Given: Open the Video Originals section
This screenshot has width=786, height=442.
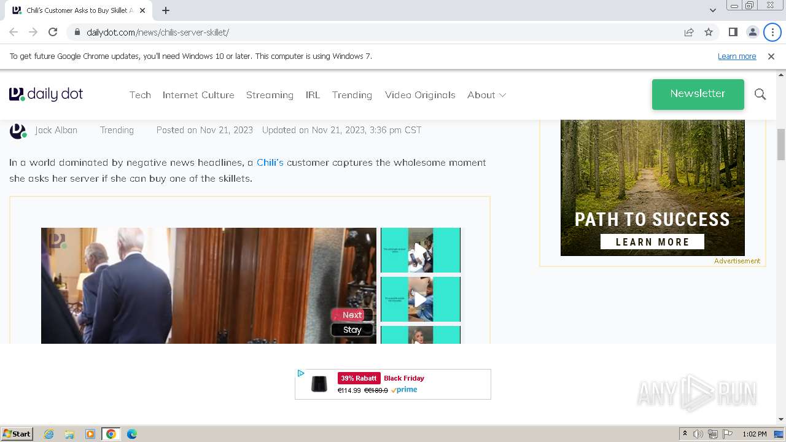Looking at the screenshot, I should pyautogui.click(x=420, y=95).
